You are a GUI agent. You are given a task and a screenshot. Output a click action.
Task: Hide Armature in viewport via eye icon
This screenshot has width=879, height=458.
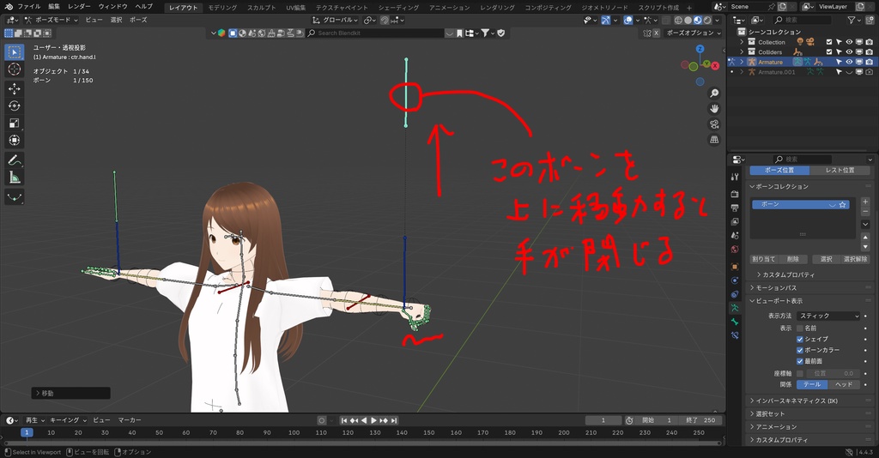[x=849, y=62]
